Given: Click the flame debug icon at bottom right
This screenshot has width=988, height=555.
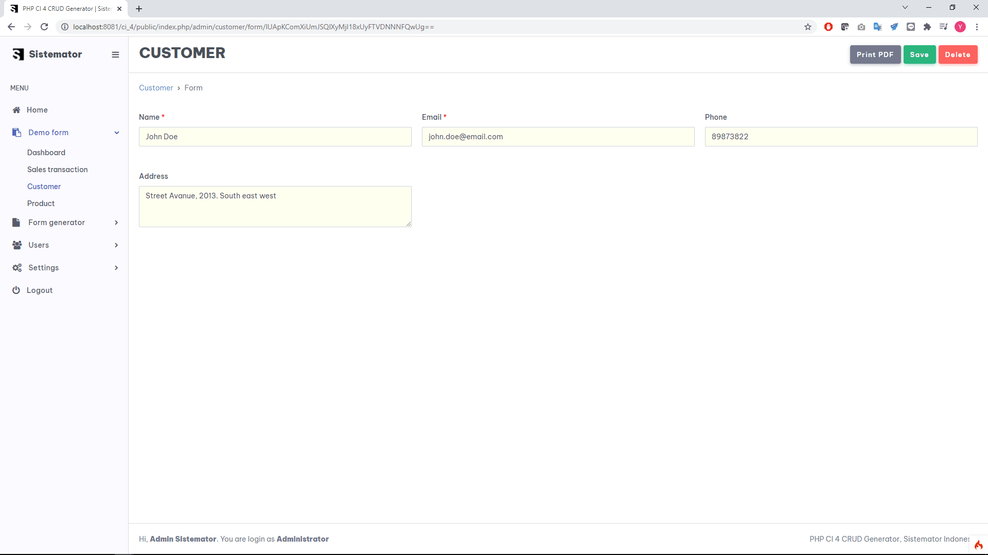Looking at the screenshot, I should pyautogui.click(x=978, y=545).
